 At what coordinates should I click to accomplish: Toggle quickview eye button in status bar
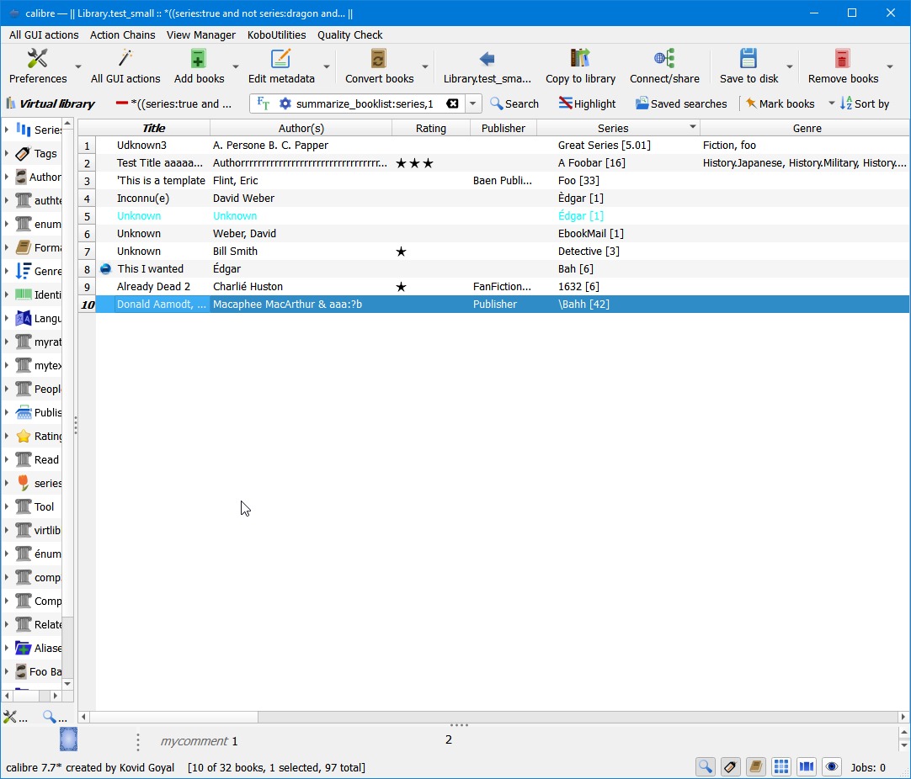(831, 767)
